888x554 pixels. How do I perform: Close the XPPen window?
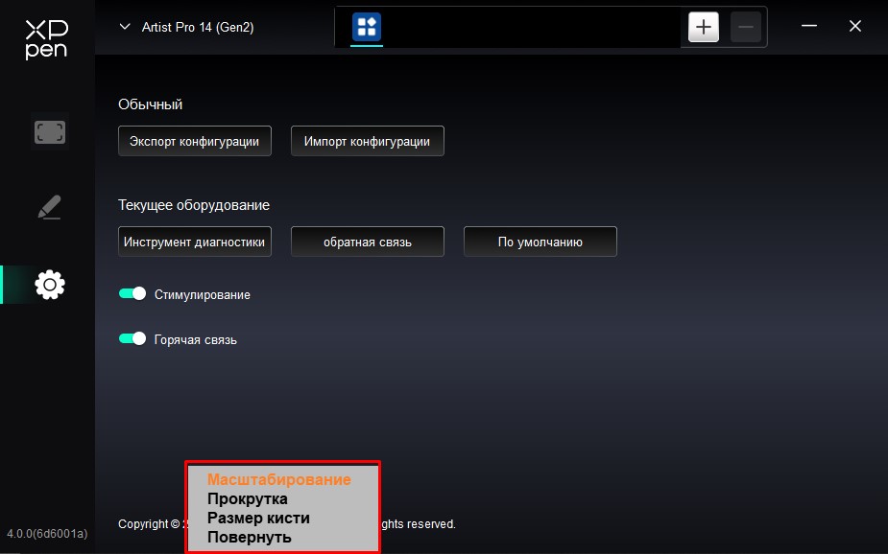coord(855,26)
